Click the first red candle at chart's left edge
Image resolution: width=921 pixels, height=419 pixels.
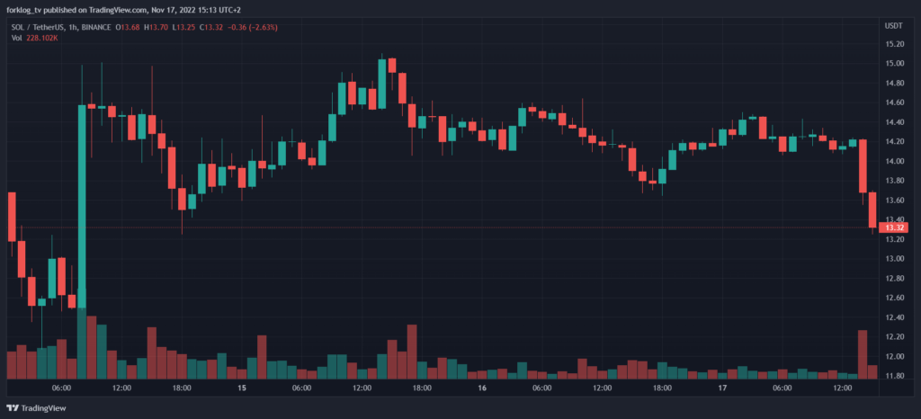pyautogui.click(x=12, y=216)
